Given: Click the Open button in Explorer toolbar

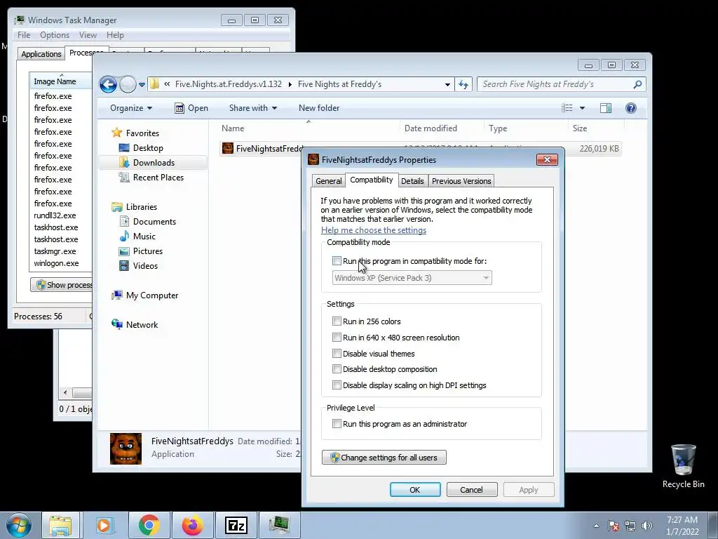Looking at the screenshot, I should (191, 108).
